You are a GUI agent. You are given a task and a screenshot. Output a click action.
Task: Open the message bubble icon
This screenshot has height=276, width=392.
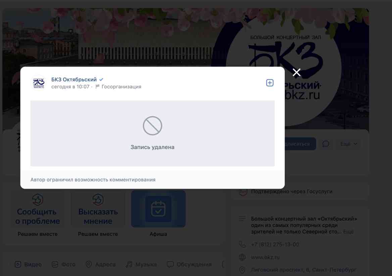click(x=326, y=144)
